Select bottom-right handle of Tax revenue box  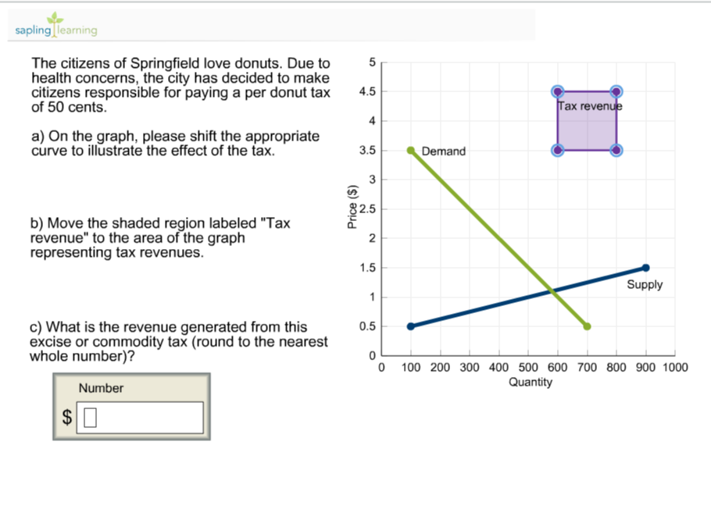[616, 150]
